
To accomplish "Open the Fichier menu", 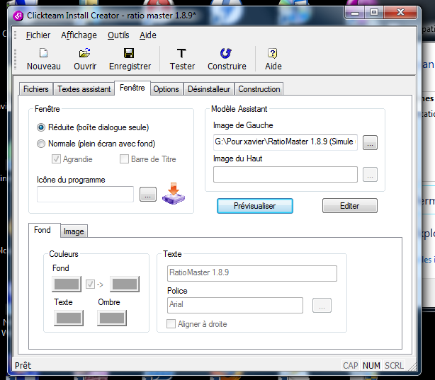I will [x=38, y=35].
